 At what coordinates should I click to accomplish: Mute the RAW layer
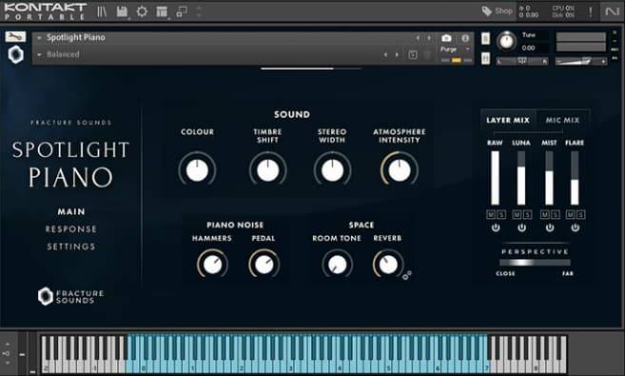coord(491,215)
